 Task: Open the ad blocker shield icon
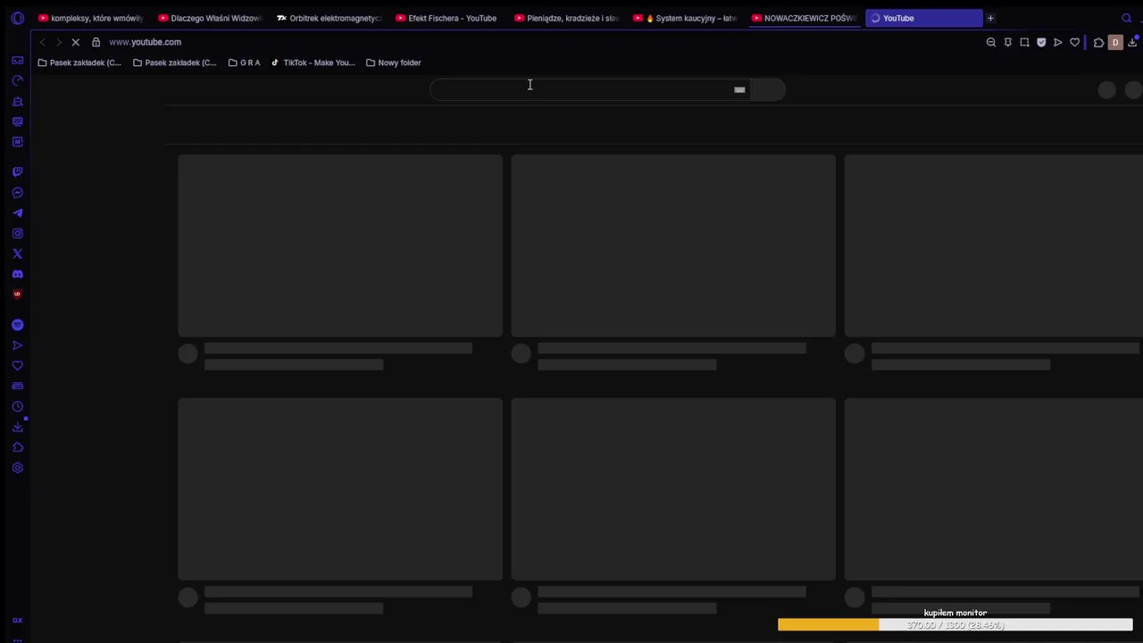pos(1041,42)
